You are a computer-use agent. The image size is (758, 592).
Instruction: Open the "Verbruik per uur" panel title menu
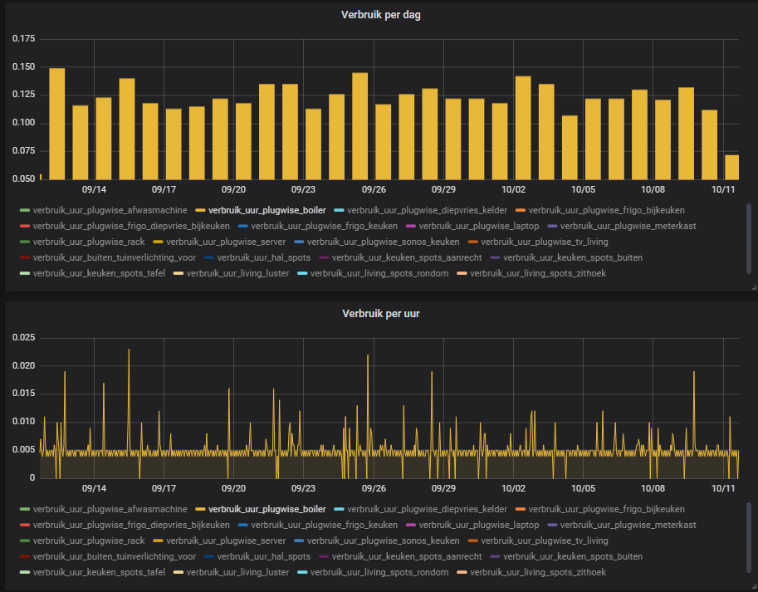pos(379,314)
